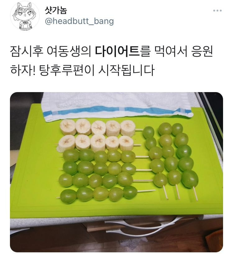The image size is (233, 257).
Task: Click the cat-eared cartoon profile avatar
Action: (25, 16)
